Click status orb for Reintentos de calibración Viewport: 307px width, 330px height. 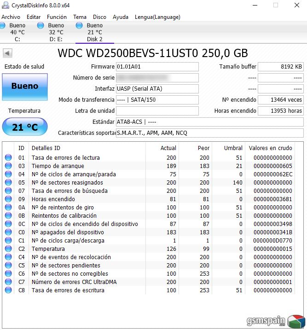point(8,215)
